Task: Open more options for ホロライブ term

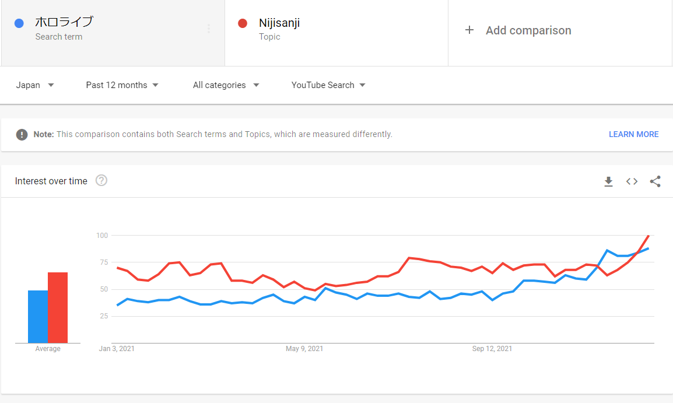Action: click(209, 29)
